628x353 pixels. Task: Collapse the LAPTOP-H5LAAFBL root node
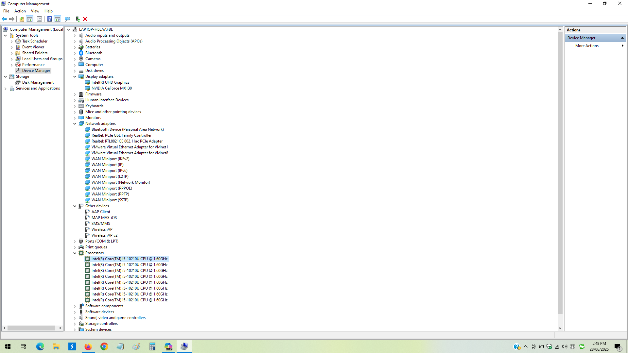pos(69,29)
